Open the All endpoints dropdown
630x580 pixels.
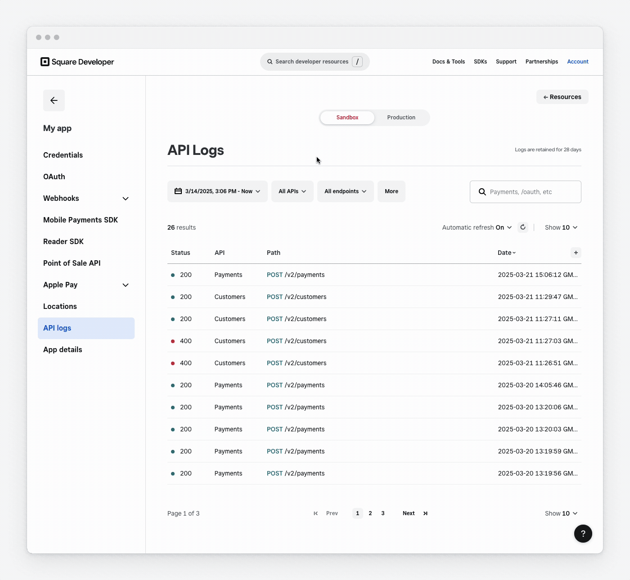(x=346, y=191)
